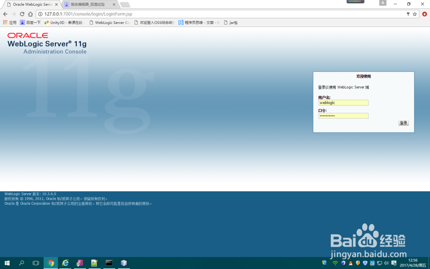Click the 欢迎使用 heading
The height and width of the screenshot is (269, 430).
click(x=364, y=76)
